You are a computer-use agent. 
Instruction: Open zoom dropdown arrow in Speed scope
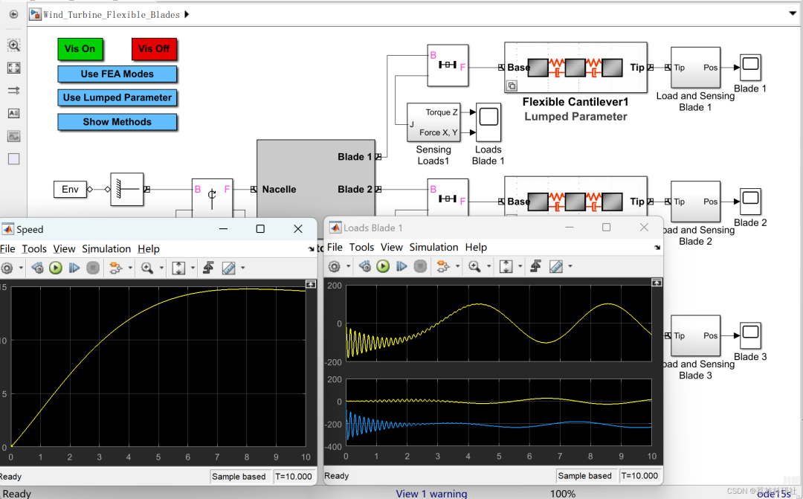(x=161, y=268)
